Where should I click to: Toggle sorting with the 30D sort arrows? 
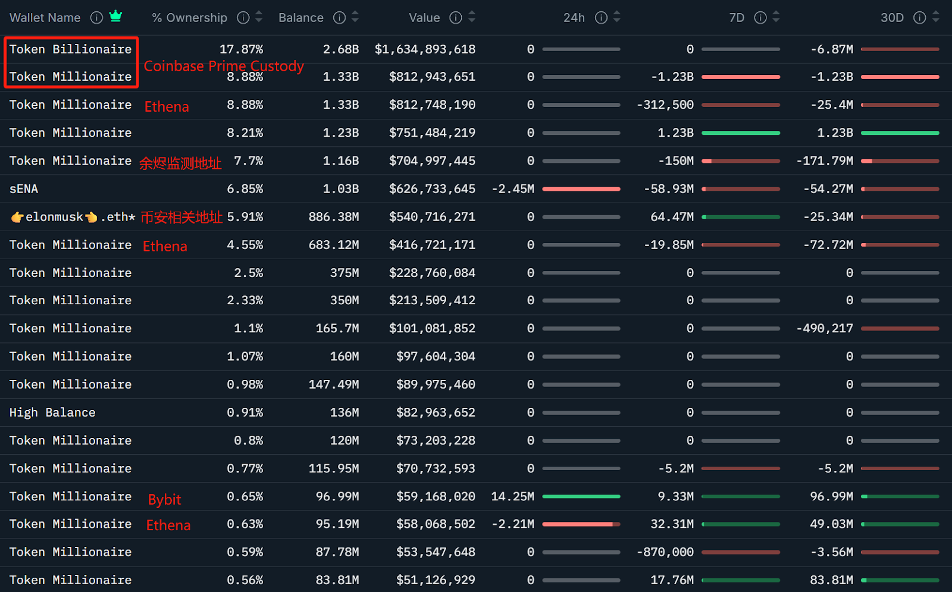936,17
